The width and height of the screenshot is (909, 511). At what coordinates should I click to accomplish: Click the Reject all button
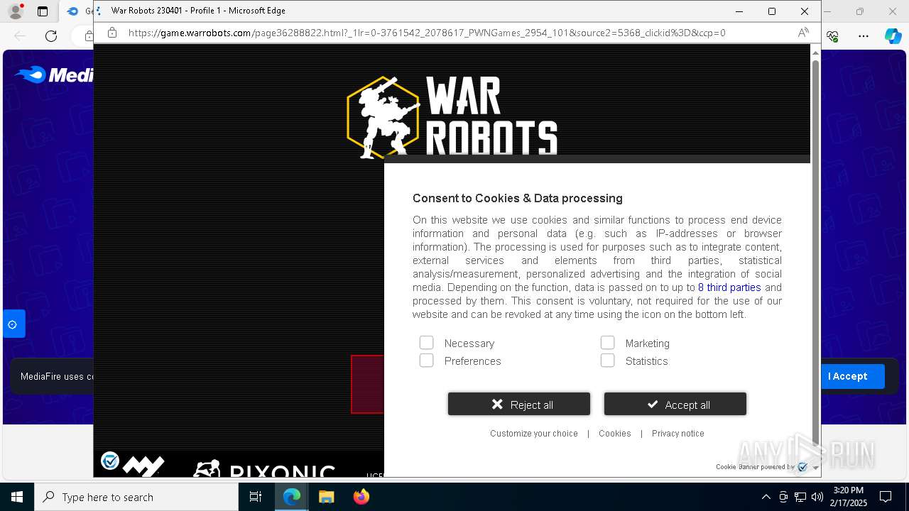[x=519, y=404]
